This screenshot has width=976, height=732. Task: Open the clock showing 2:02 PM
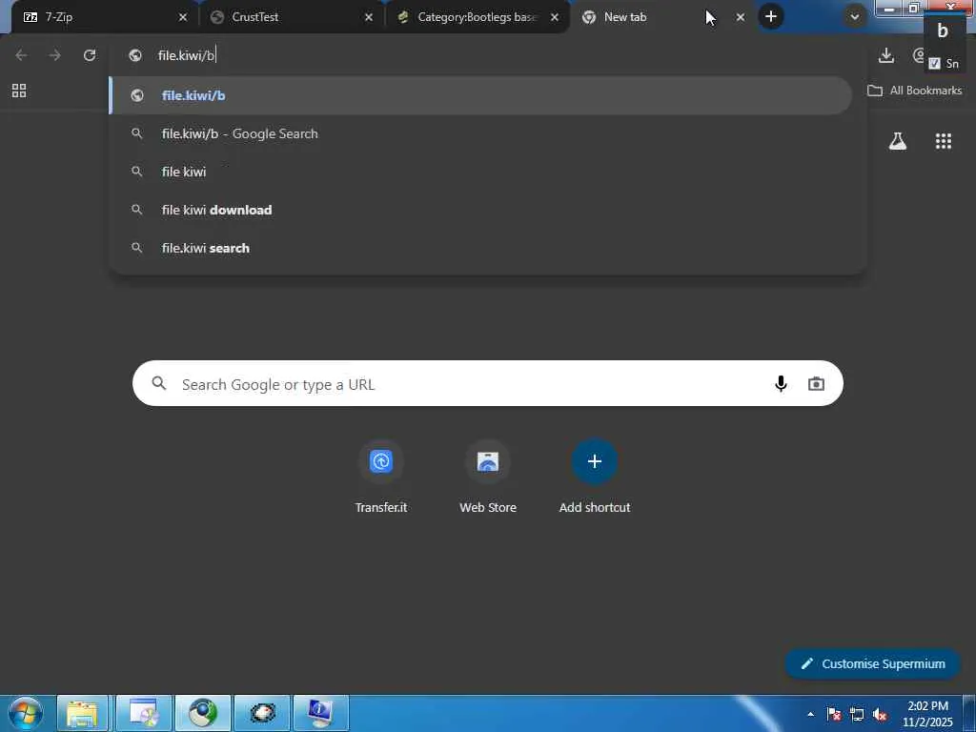pyautogui.click(x=927, y=714)
